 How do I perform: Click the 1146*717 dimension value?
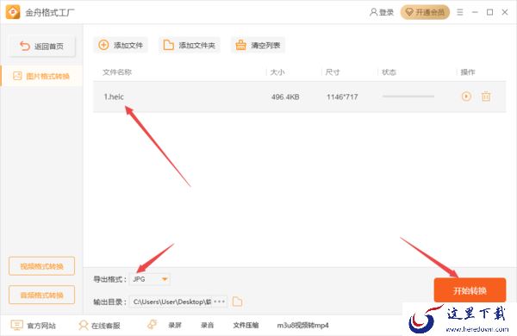(x=342, y=97)
